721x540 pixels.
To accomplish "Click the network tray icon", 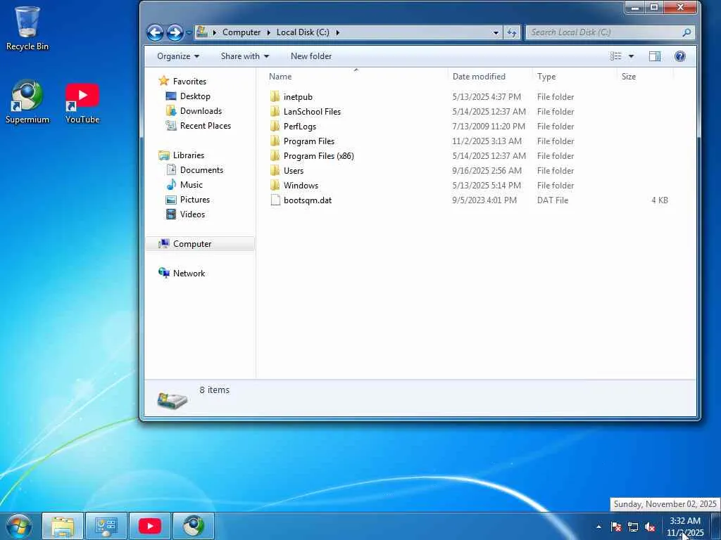I will (633, 527).
